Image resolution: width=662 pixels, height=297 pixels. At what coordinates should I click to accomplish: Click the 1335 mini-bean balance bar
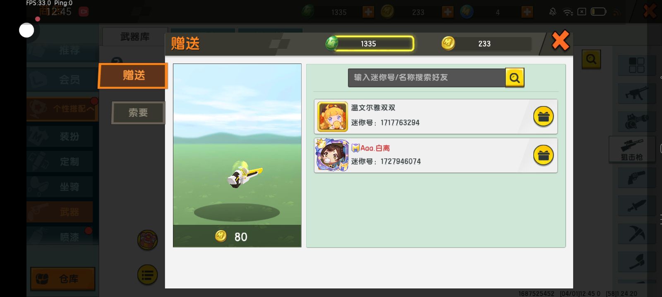[x=374, y=44]
